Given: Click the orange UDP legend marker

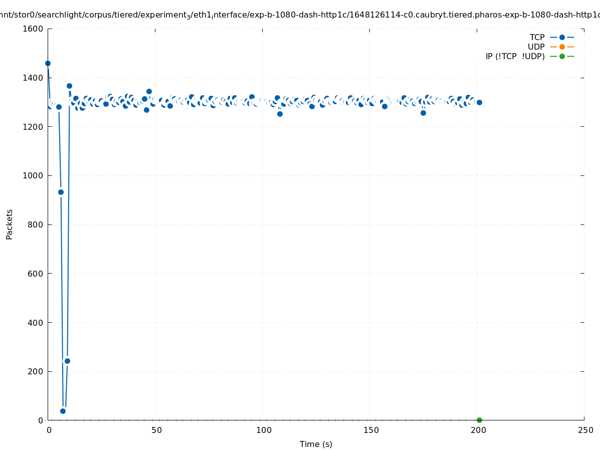Looking at the screenshot, I should pyautogui.click(x=562, y=47).
